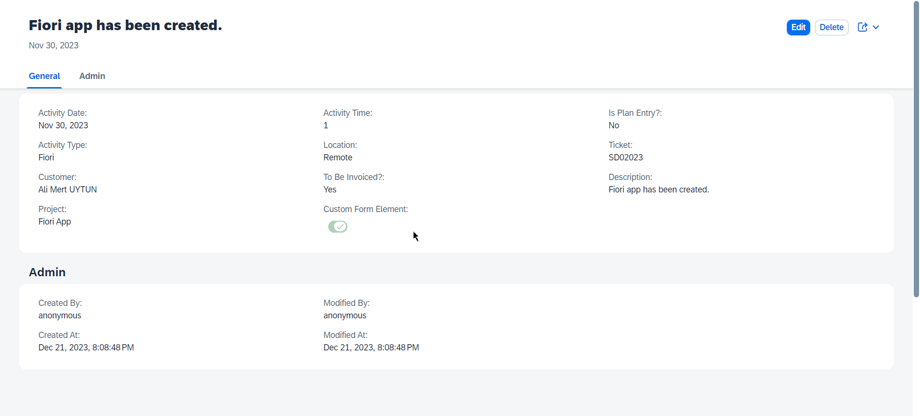Click the Activity Time value 1
The height and width of the screenshot is (416, 920).
[326, 125]
